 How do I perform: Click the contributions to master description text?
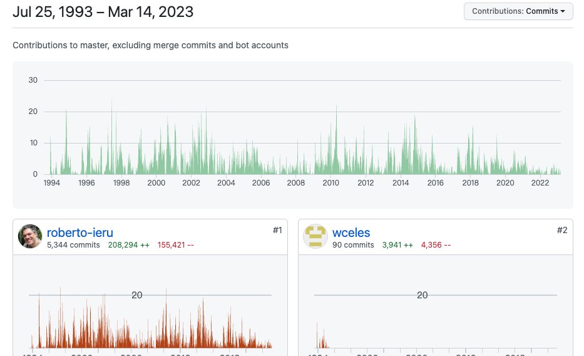coord(150,45)
